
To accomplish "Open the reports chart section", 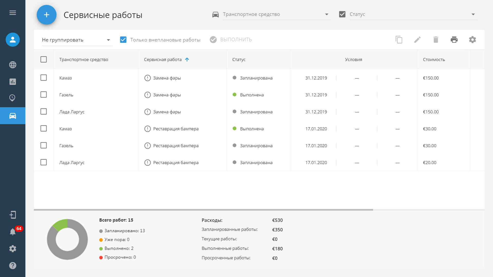I will [13, 82].
